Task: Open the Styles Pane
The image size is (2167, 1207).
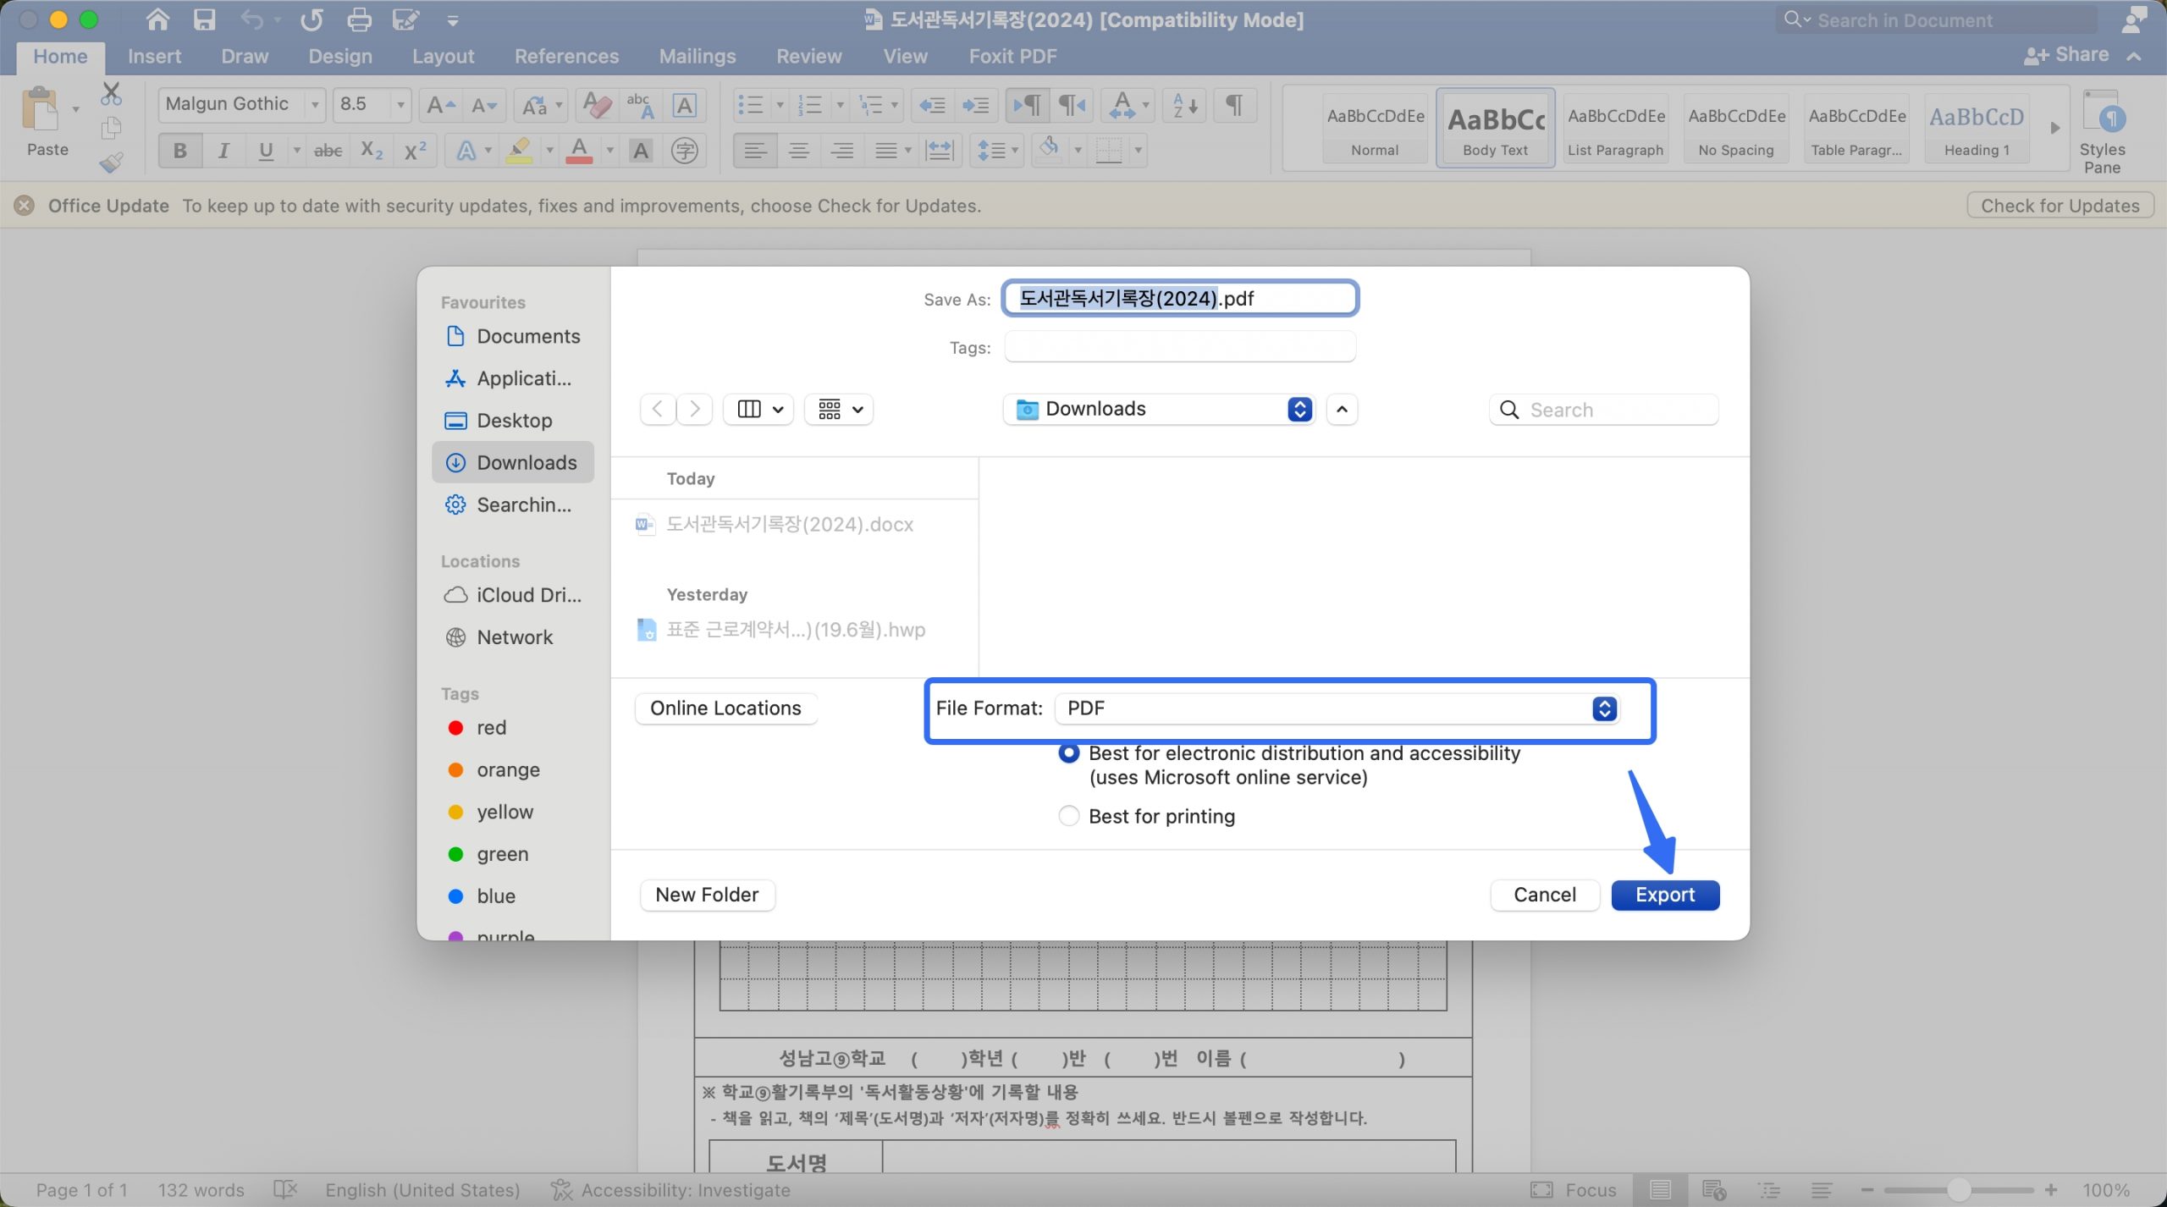Action: (2102, 132)
